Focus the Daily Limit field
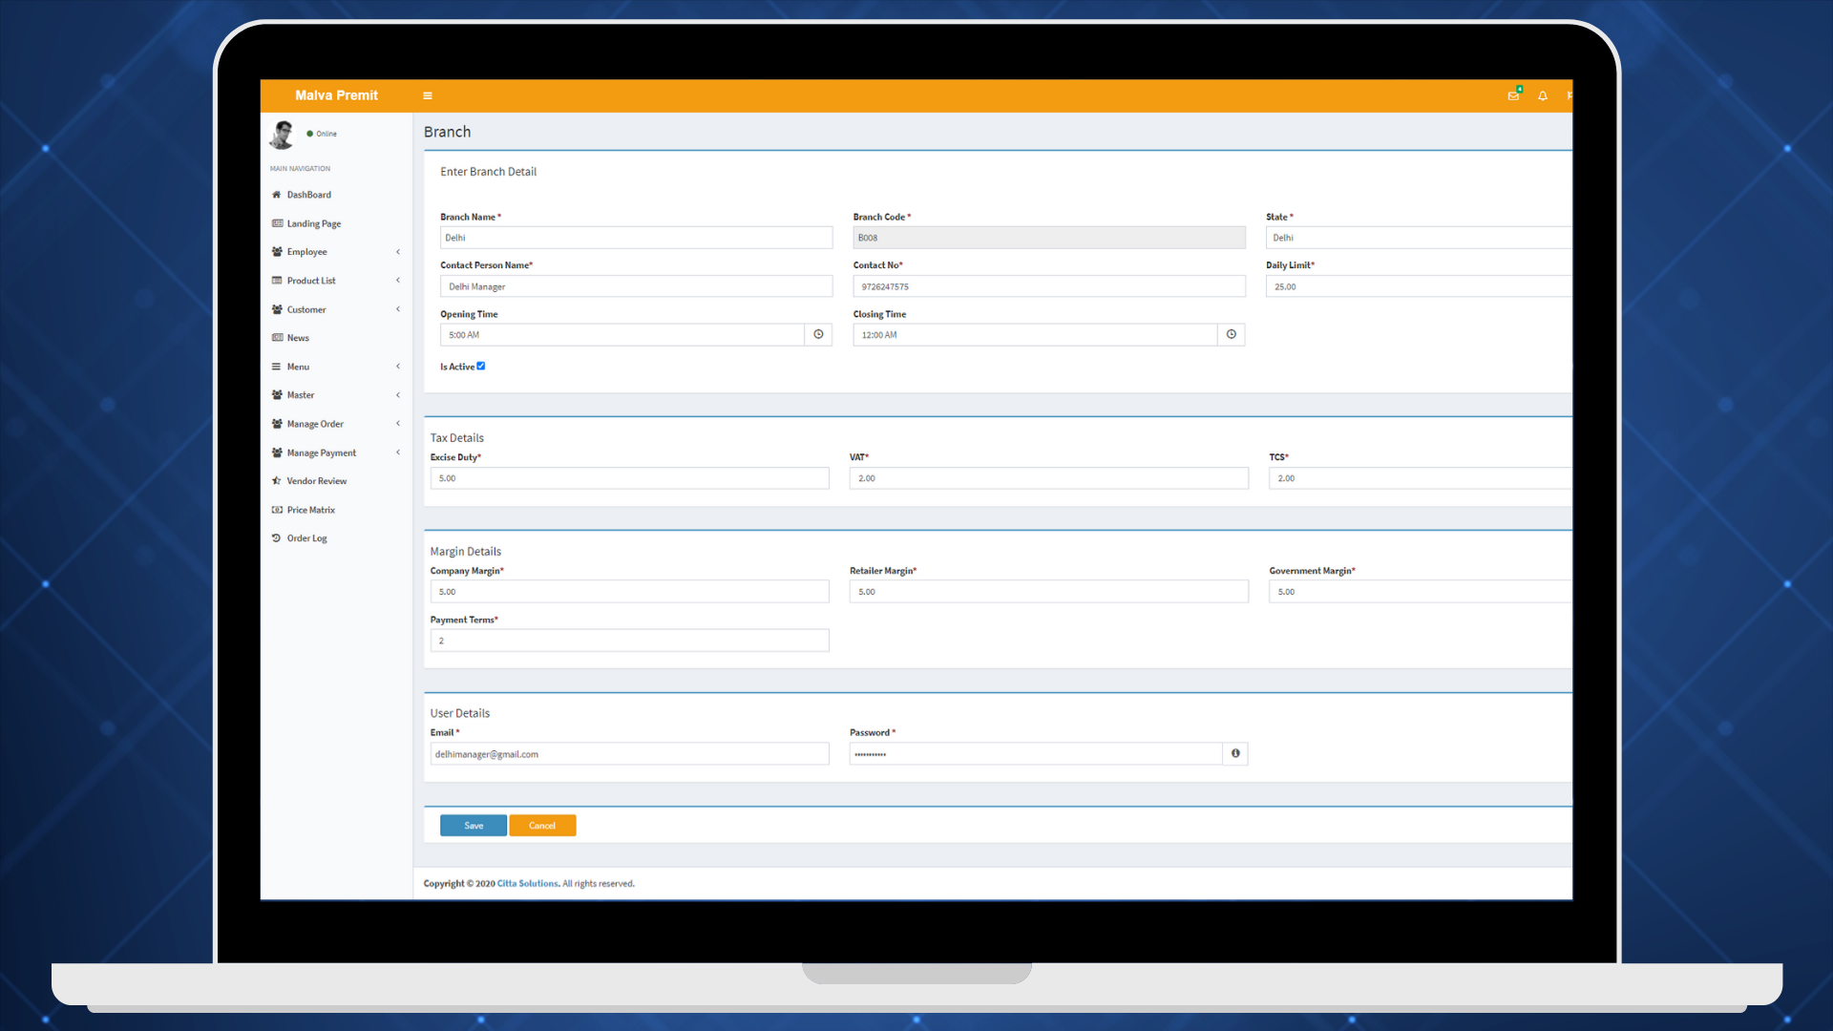Image resolution: width=1833 pixels, height=1031 pixels. click(1419, 286)
